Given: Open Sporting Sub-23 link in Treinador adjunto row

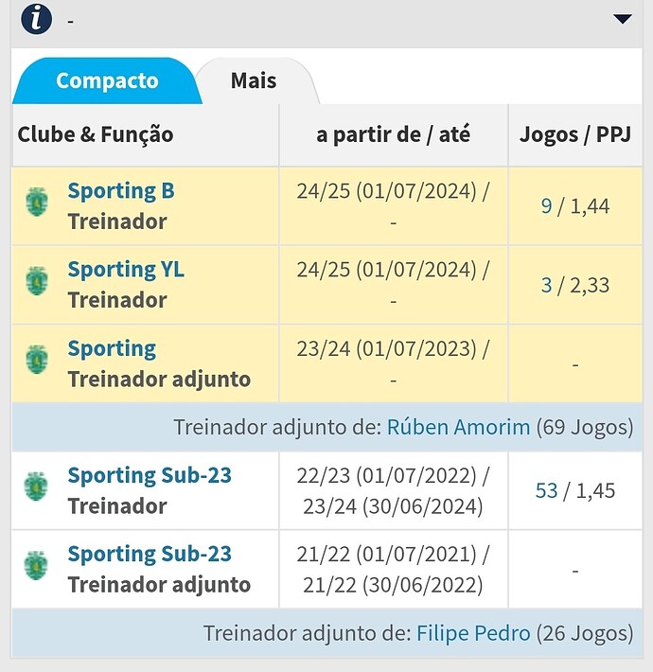Looking at the screenshot, I should 150,554.
